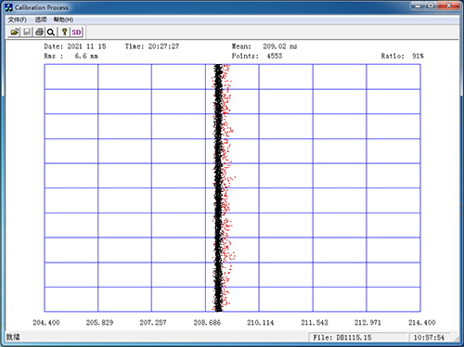The width and height of the screenshot is (464, 347).
Task: Open the 文件(F) menu
Action: [18, 19]
